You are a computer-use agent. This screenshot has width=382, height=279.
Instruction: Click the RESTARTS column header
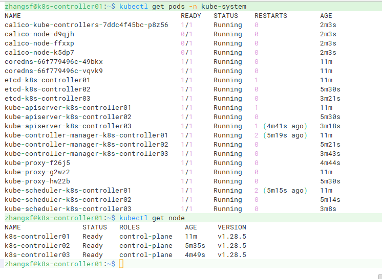(271, 15)
